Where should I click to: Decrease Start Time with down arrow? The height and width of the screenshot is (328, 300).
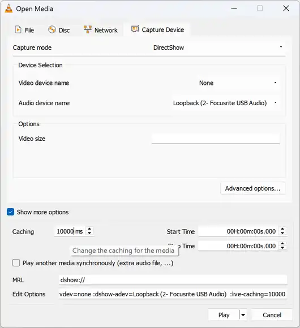(282, 234)
